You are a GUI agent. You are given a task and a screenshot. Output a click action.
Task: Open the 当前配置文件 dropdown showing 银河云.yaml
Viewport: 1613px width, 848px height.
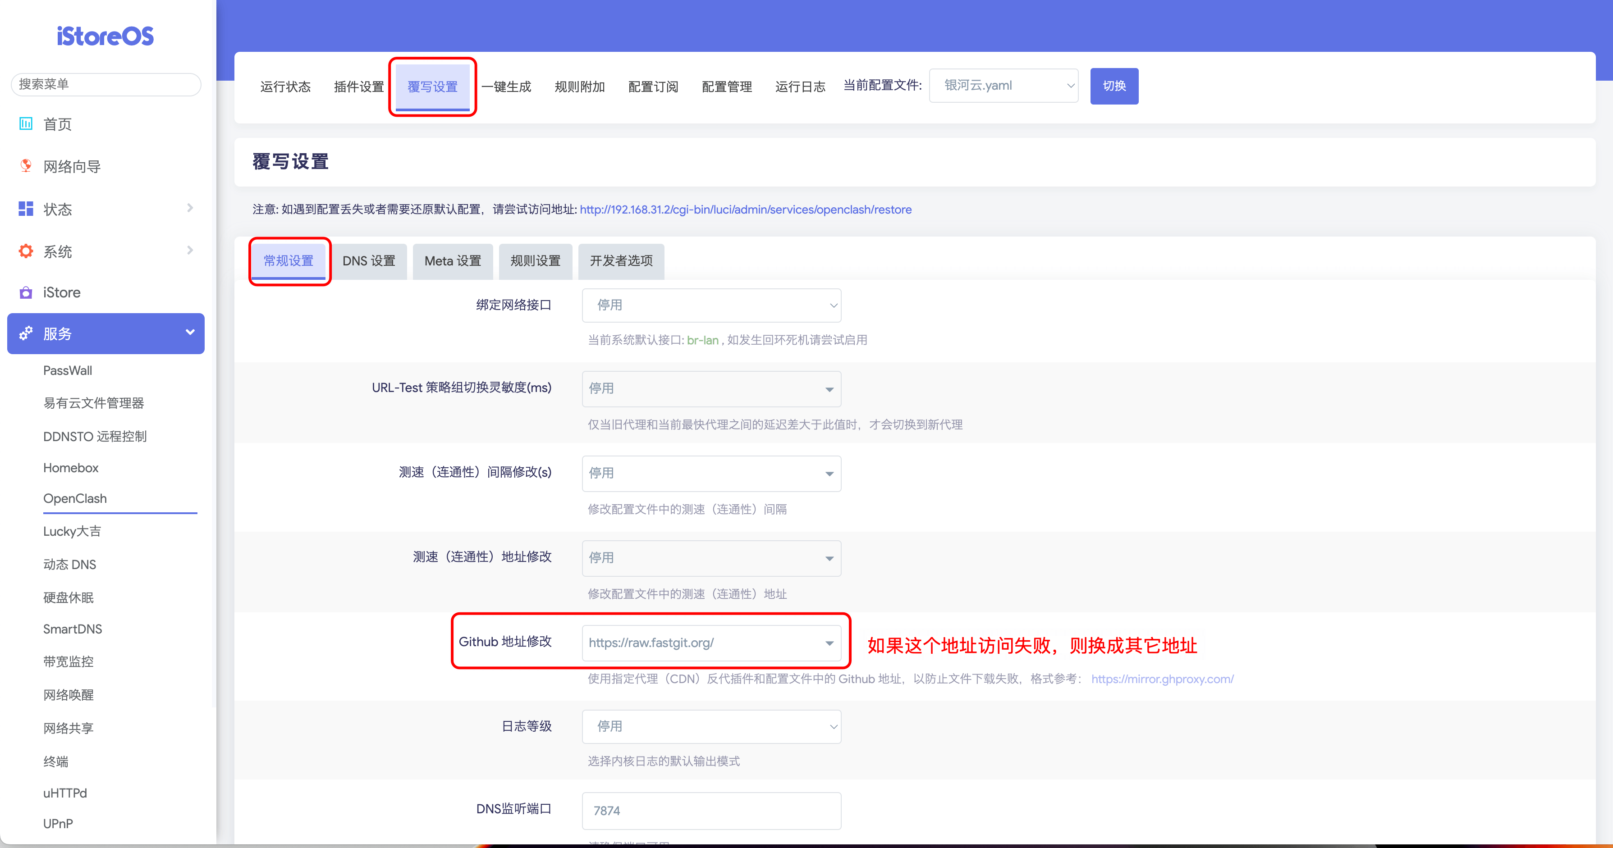1003,85
